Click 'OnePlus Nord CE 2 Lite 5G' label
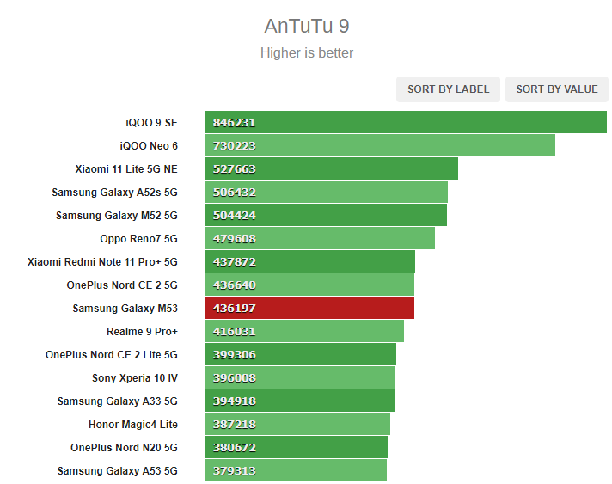 point(112,355)
